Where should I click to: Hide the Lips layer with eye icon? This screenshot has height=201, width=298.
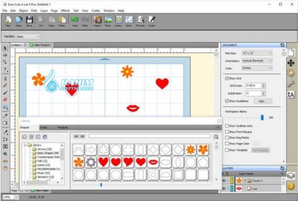pyautogui.click(x=224, y=189)
